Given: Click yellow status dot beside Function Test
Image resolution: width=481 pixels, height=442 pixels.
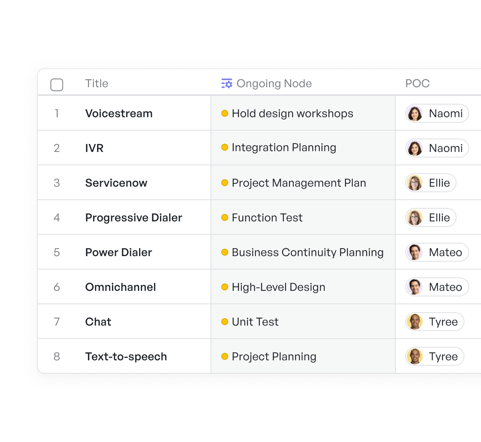Looking at the screenshot, I should (225, 217).
